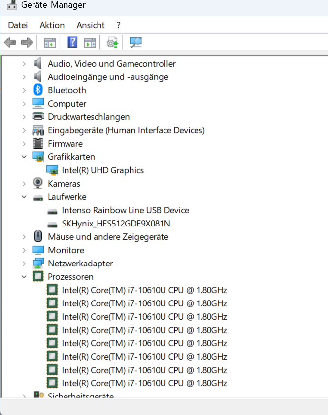Viewport: 328px width, 415px height.
Task: Scan for hardware changes toolbar icon
Action: (x=136, y=42)
